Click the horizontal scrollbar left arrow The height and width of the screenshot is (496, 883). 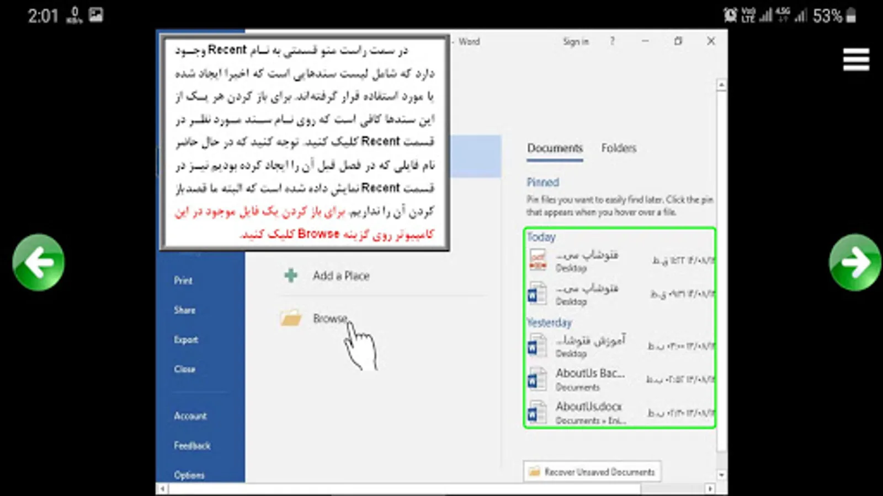point(162,489)
